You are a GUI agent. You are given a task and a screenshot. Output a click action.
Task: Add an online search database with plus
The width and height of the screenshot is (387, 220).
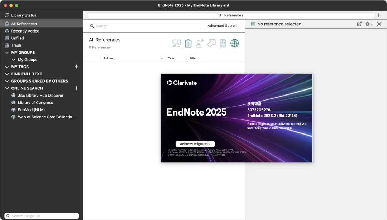tap(77, 88)
